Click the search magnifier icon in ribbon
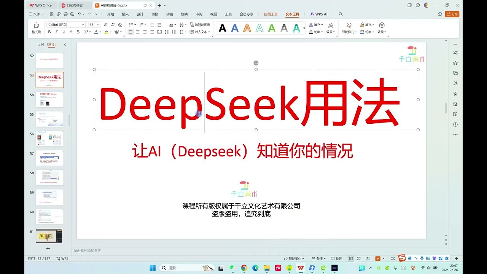 coord(341,14)
